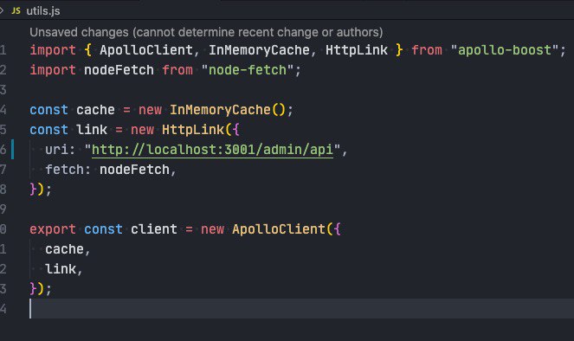Click the client variable name
574x341 pixels.
[154, 229]
